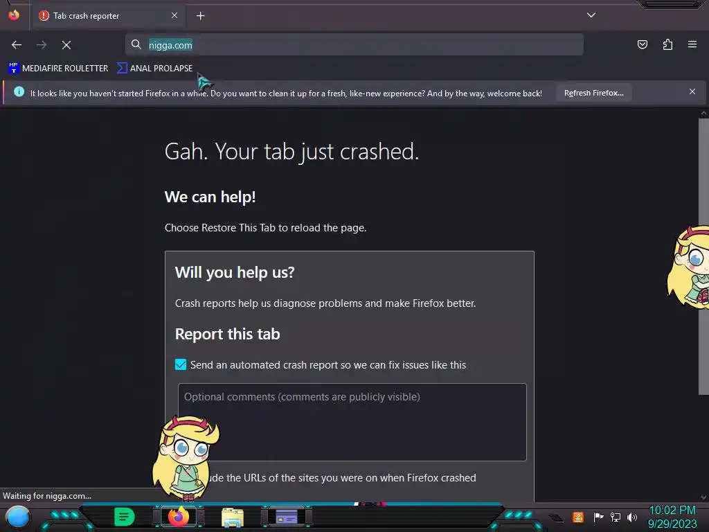Click the scrollbar down arrow
Image resolution: width=709 pixels, height=532 pixels.
tap(703, 497)
